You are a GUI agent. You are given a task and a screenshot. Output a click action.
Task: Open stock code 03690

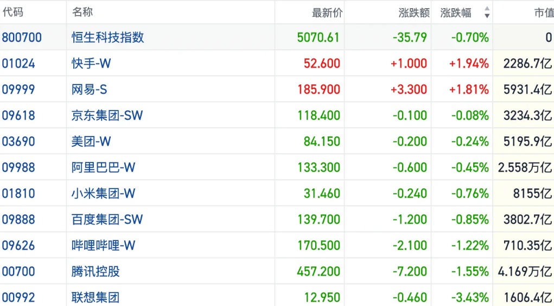[19, 142]
